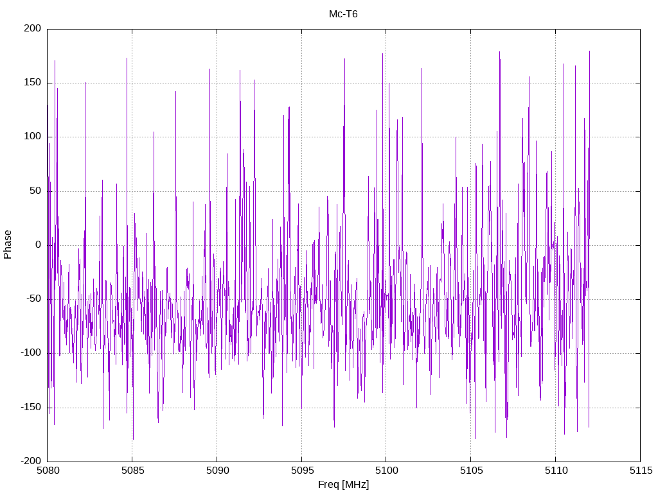Screen dimensions: 658x493
Task: Click the x-axis tick label 5085
Action: pyautogui.click(x=132, y=471)
